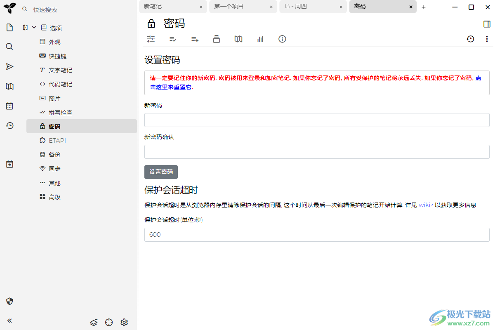Open 拼写检查 options in the tree
This screenshot has width=495, height=330.
[x=61, y=112]
